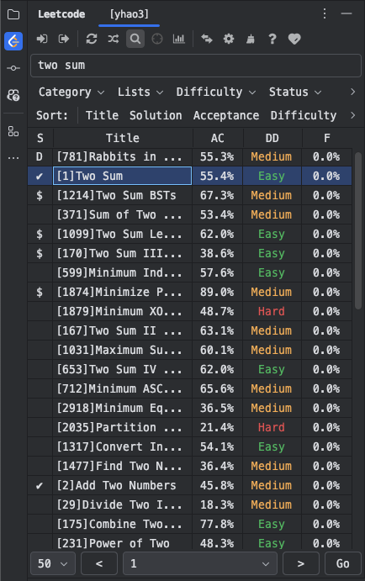This screenshot has width=365, height=581.
Task: Click the toggle list arrows icon
Action: coord(207,39)
